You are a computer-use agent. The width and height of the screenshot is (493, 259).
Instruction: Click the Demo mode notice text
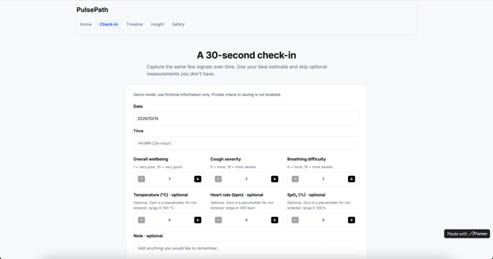pyautogui.click(x=207, y=95)
